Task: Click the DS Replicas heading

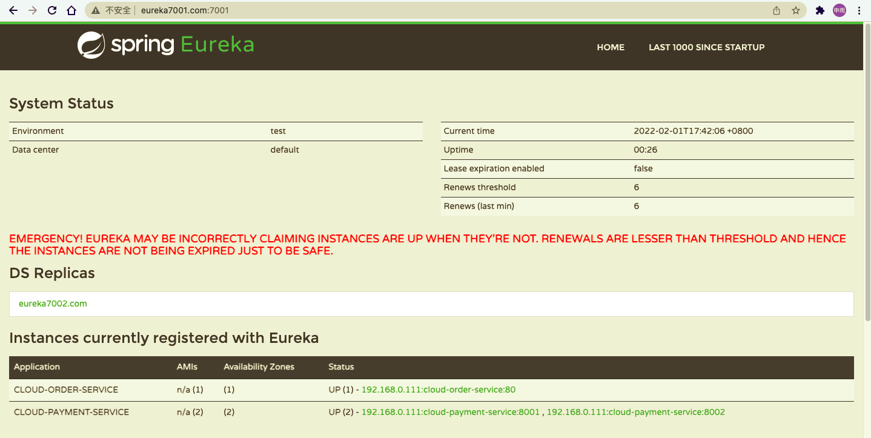Action: pos(52,273)
